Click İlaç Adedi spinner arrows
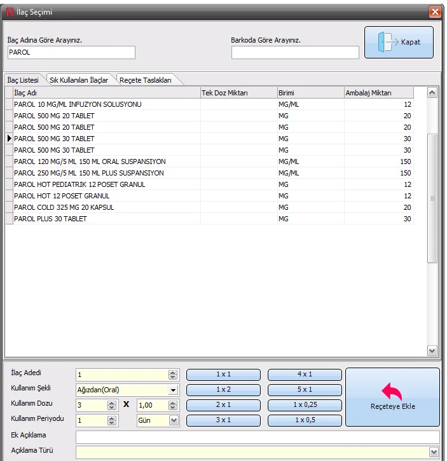 pyautogui.click(x=173, y=375)
